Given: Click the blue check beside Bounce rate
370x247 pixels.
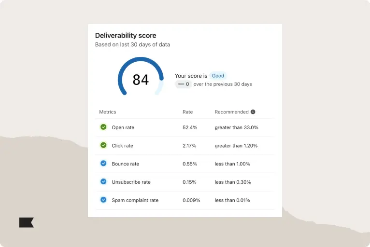Looking at the screenshot, I should tap(103, 164).
